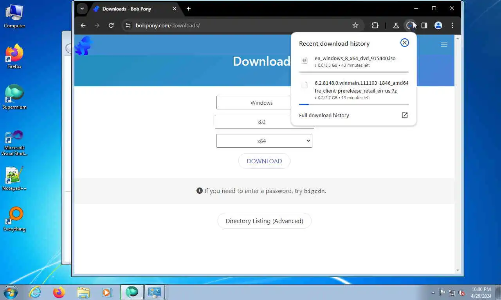Reload the bobpony.com page
This screenshot has width=501, height=300.
[x=111, y=25]
